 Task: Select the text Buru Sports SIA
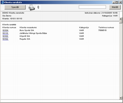pos(27,30)
